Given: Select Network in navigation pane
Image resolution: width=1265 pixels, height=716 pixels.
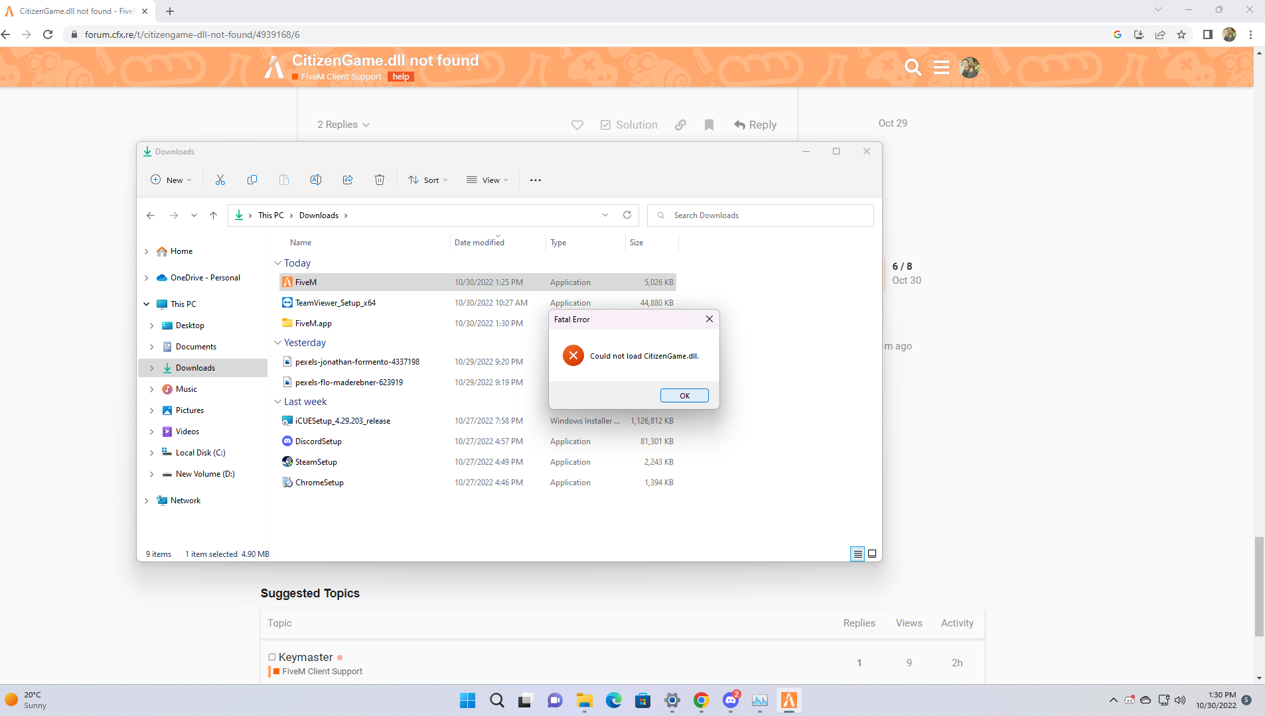Looking at the screenshot, I should click(185, 501).
